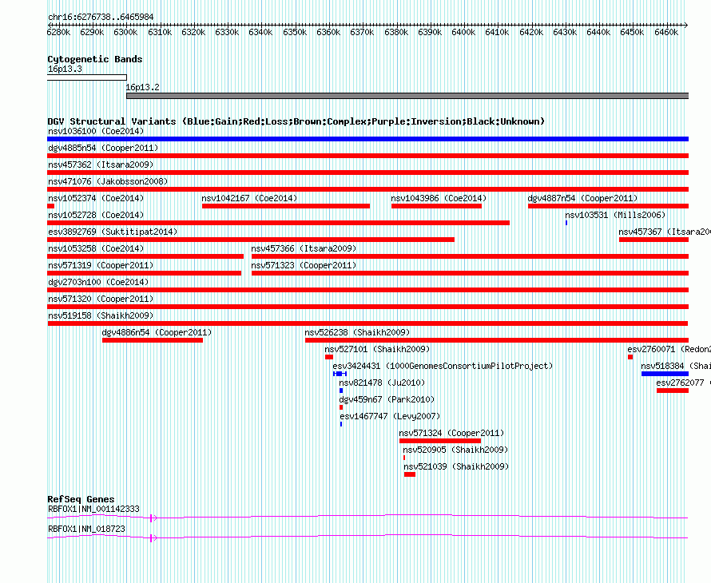Click the 6350k position on the ruler
This screenshot has width=711, height=583.
(x=295, y=32)
